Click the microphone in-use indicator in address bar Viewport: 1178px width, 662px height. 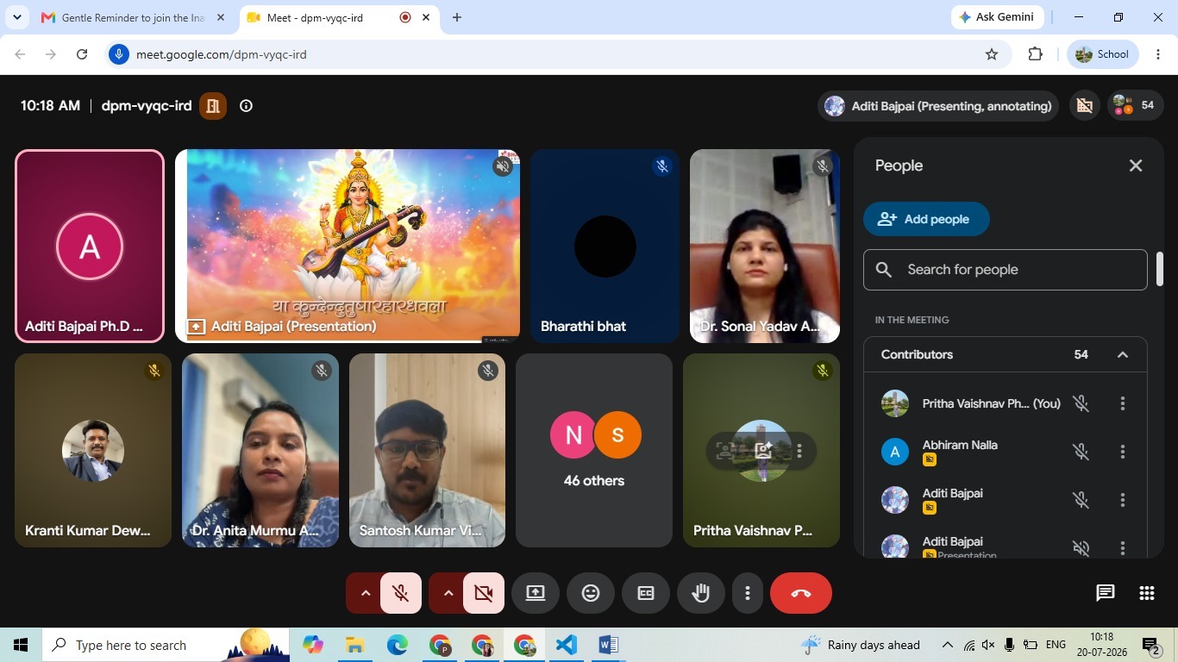click(120, 54)
